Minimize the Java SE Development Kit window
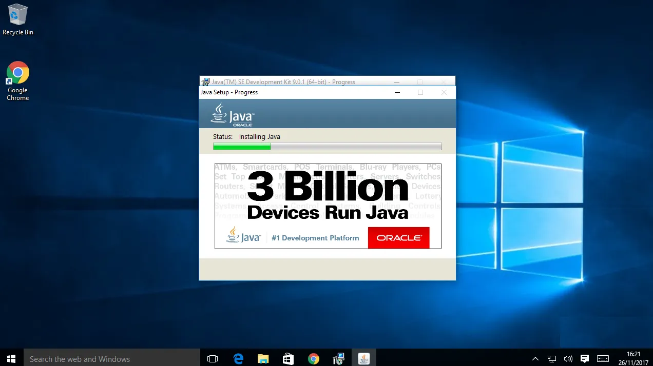Image resolution: width=653 pixels, height=366 pixels. (x=397, y=82)
